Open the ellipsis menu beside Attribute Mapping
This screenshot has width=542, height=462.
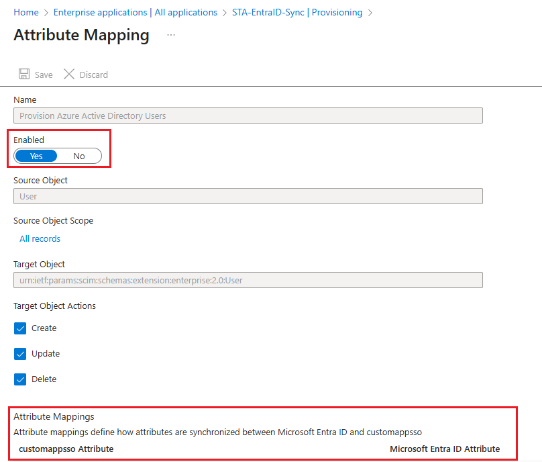click(x=171, y=35)
